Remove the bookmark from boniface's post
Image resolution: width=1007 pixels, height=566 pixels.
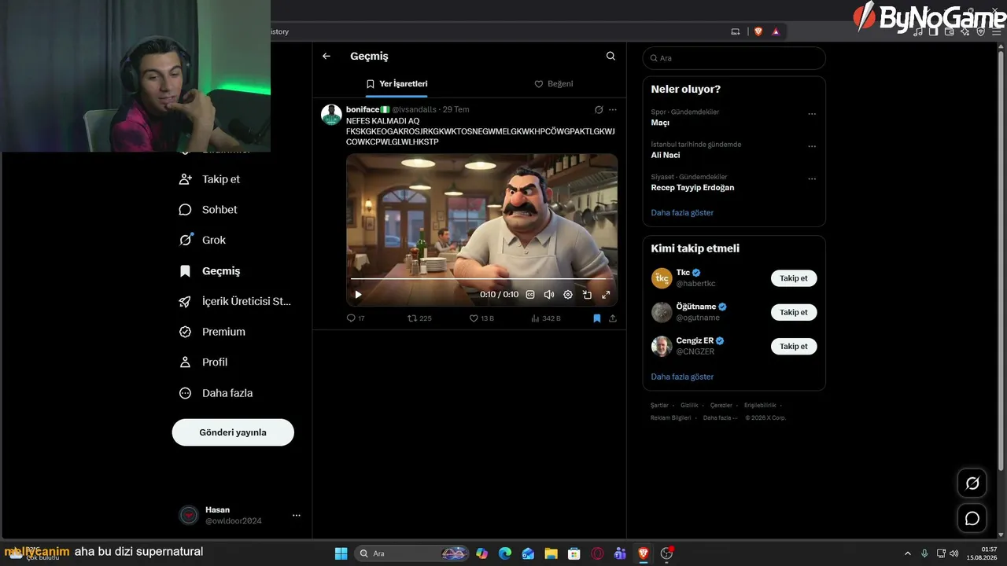(x=597, y=318)
